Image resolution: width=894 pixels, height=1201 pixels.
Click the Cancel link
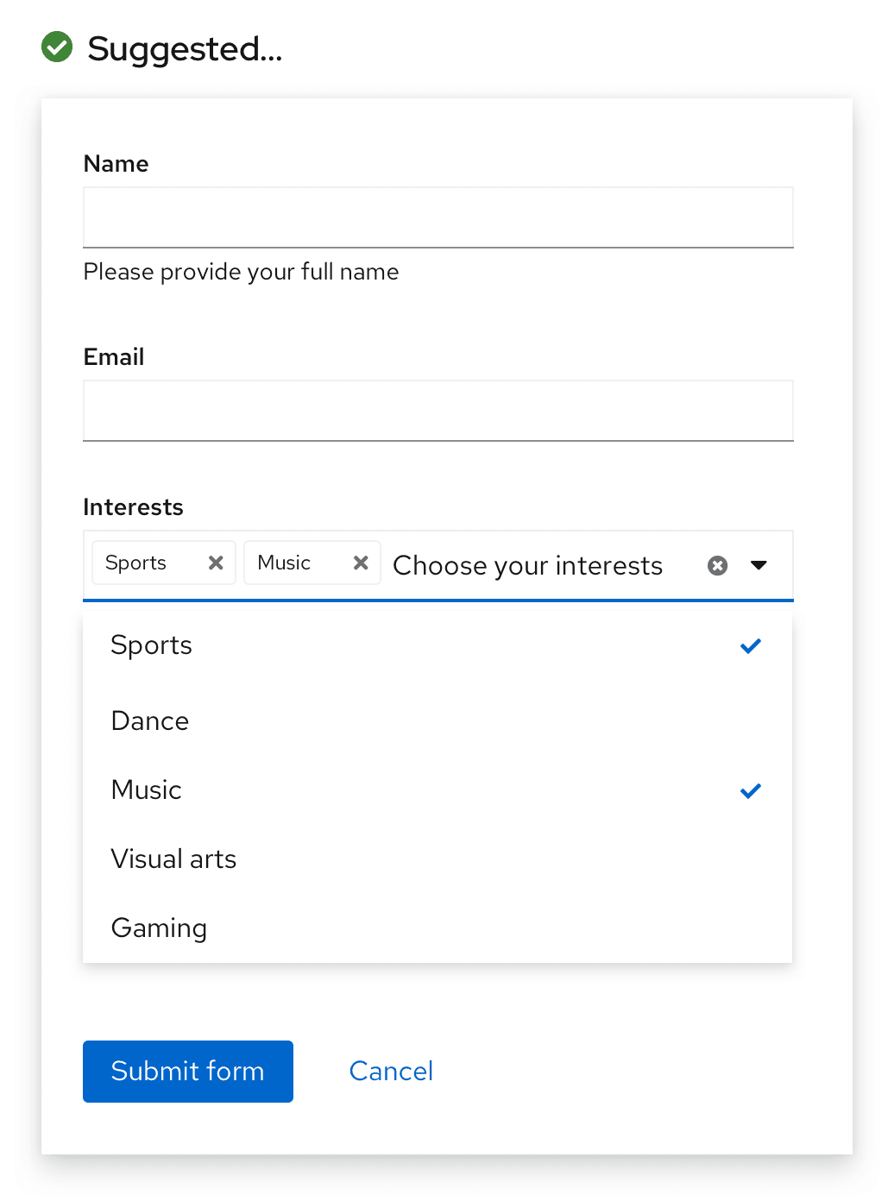point(391,1071)
